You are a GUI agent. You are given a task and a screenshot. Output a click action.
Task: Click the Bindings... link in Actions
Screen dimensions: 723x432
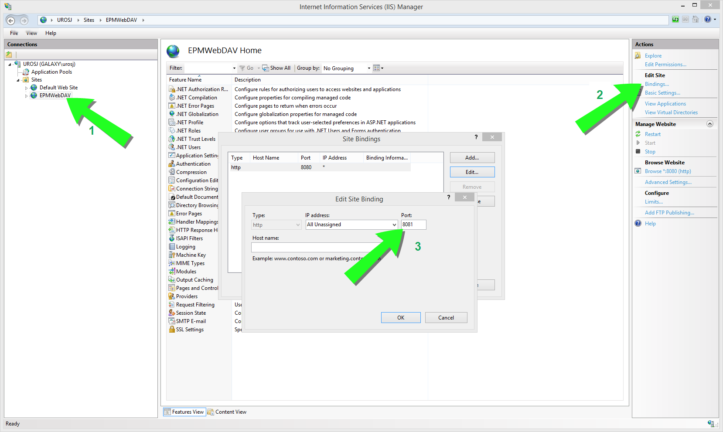point(656,84)
